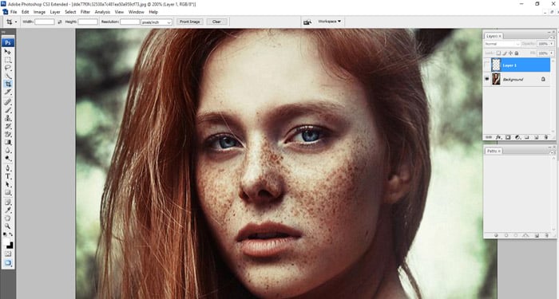Select the Move tool
Image resolution: width=559 pixels, height=299 pixels.
[7, 52]
